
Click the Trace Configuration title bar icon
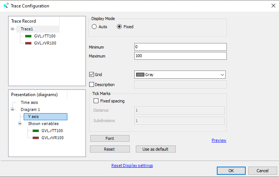(6, 6)
